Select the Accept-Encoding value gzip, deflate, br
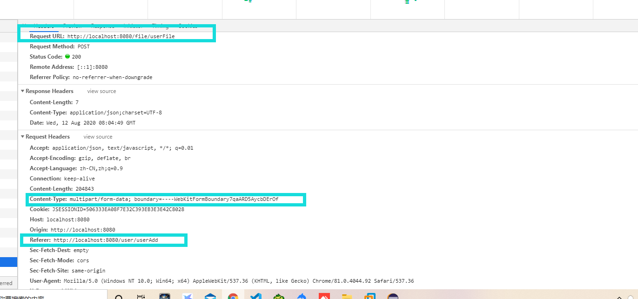638x299 pixels. (105, 158)
